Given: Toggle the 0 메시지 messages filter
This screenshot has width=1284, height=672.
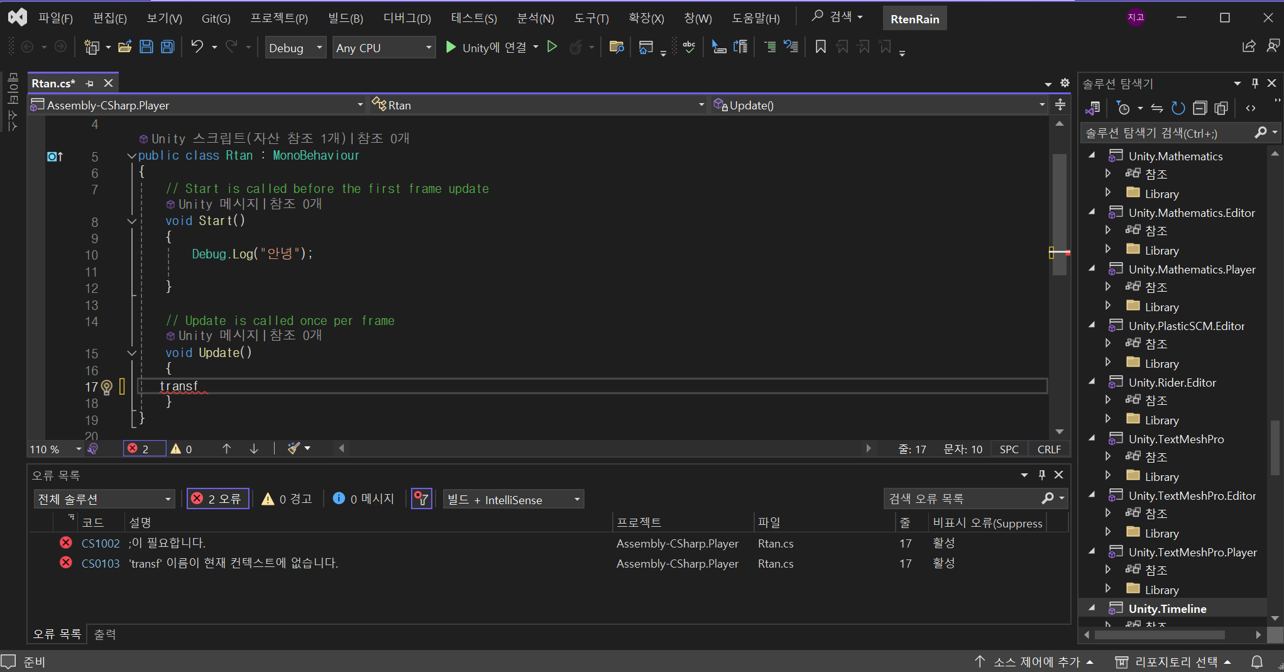Looking at the screenshot, I should click(x=363, y=499).
